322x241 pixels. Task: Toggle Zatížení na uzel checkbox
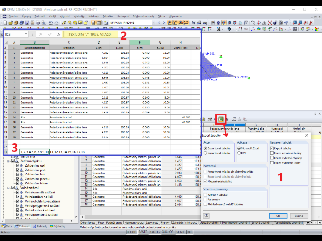pyautogui.click(x=18, y=165)
